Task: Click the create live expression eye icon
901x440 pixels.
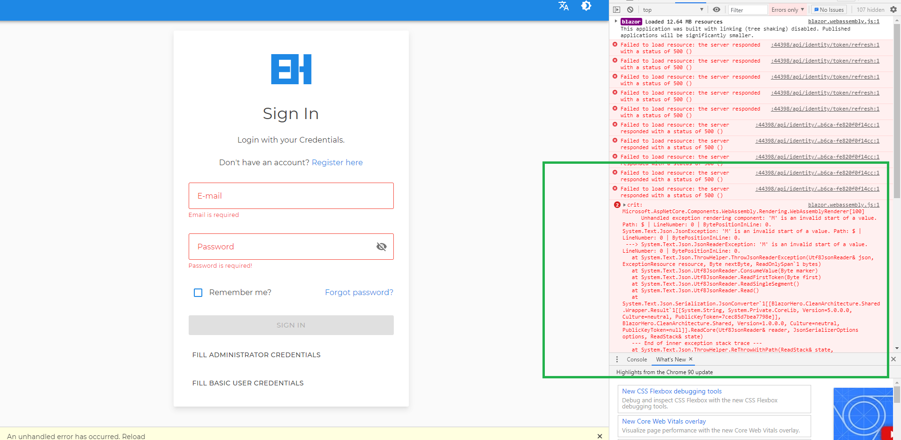Action: pyautogui.click(x=717, y=9)
